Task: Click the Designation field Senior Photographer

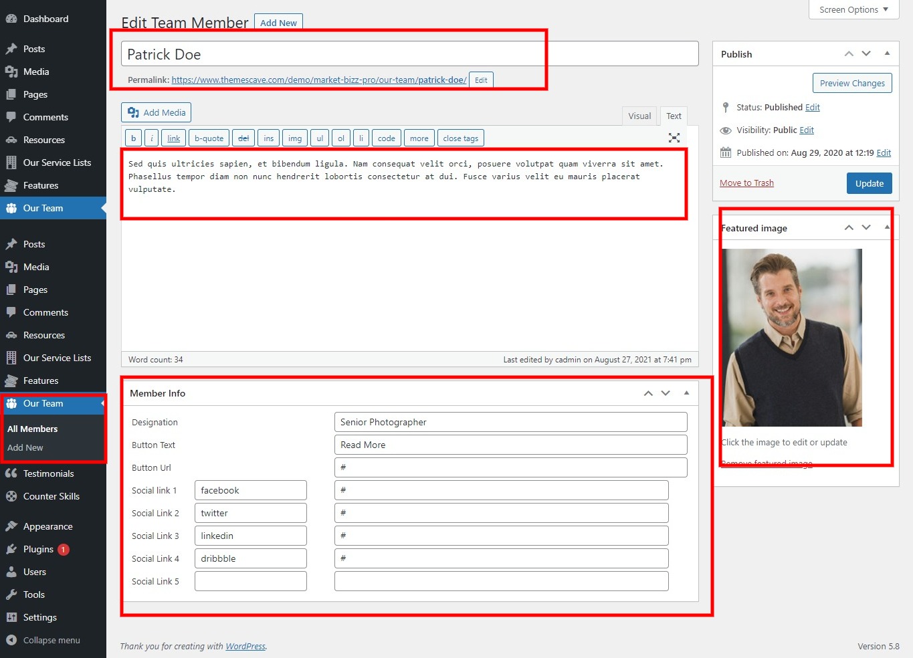Action: [x=510, y=422]
